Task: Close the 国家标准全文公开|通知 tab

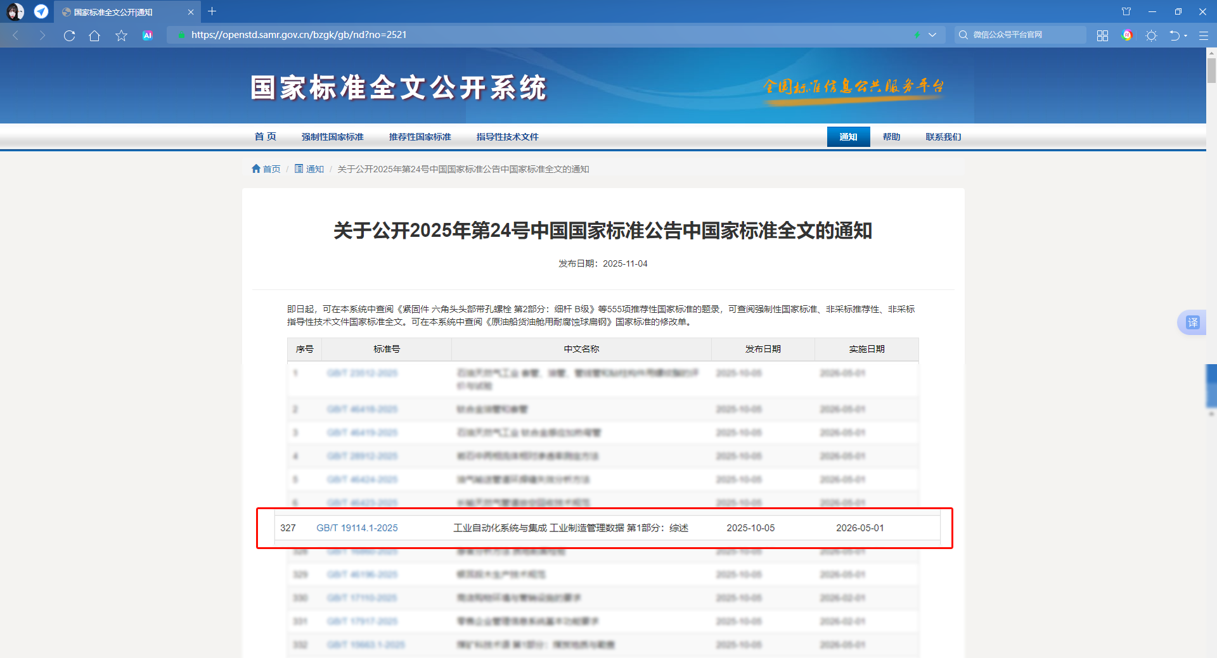Action: point(191,12)
